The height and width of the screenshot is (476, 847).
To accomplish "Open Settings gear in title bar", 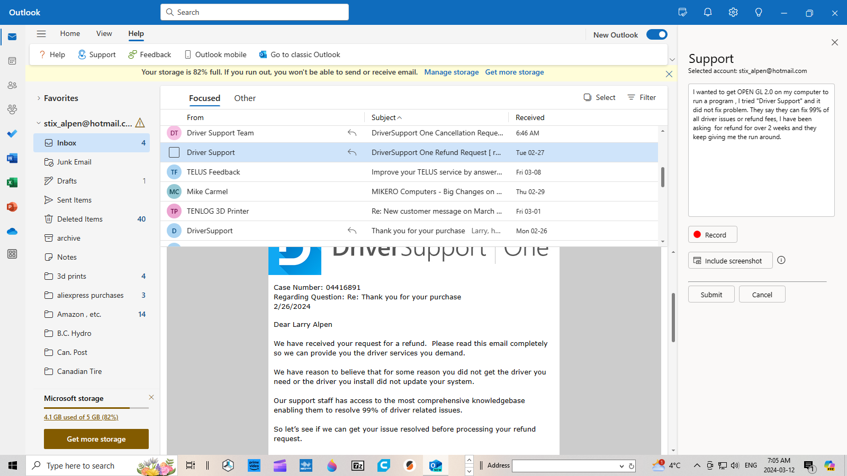I will [x=733, y=12].
